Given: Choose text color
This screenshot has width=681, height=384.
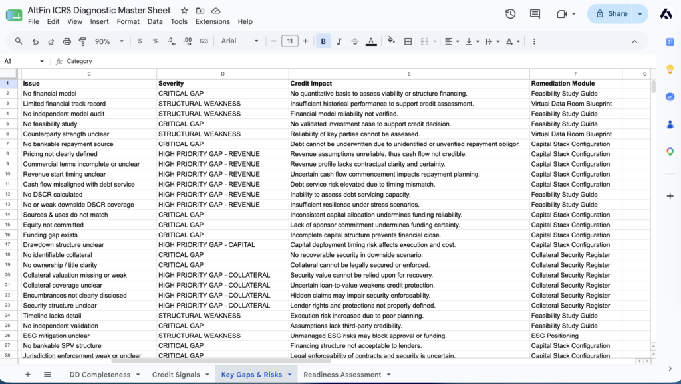Looking at the screenshot, I should [371, 41].
